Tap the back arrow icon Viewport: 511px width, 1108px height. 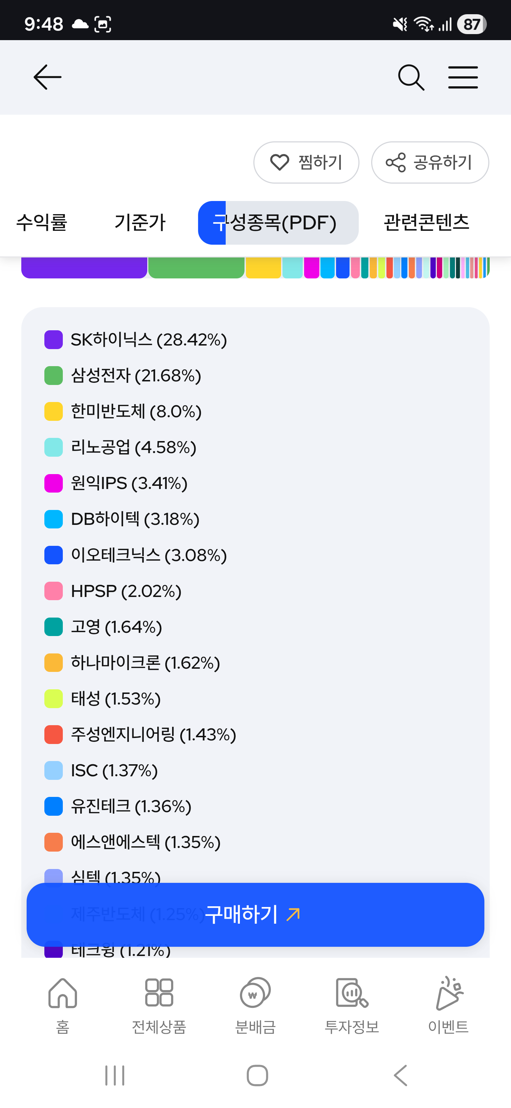(47, 77)
